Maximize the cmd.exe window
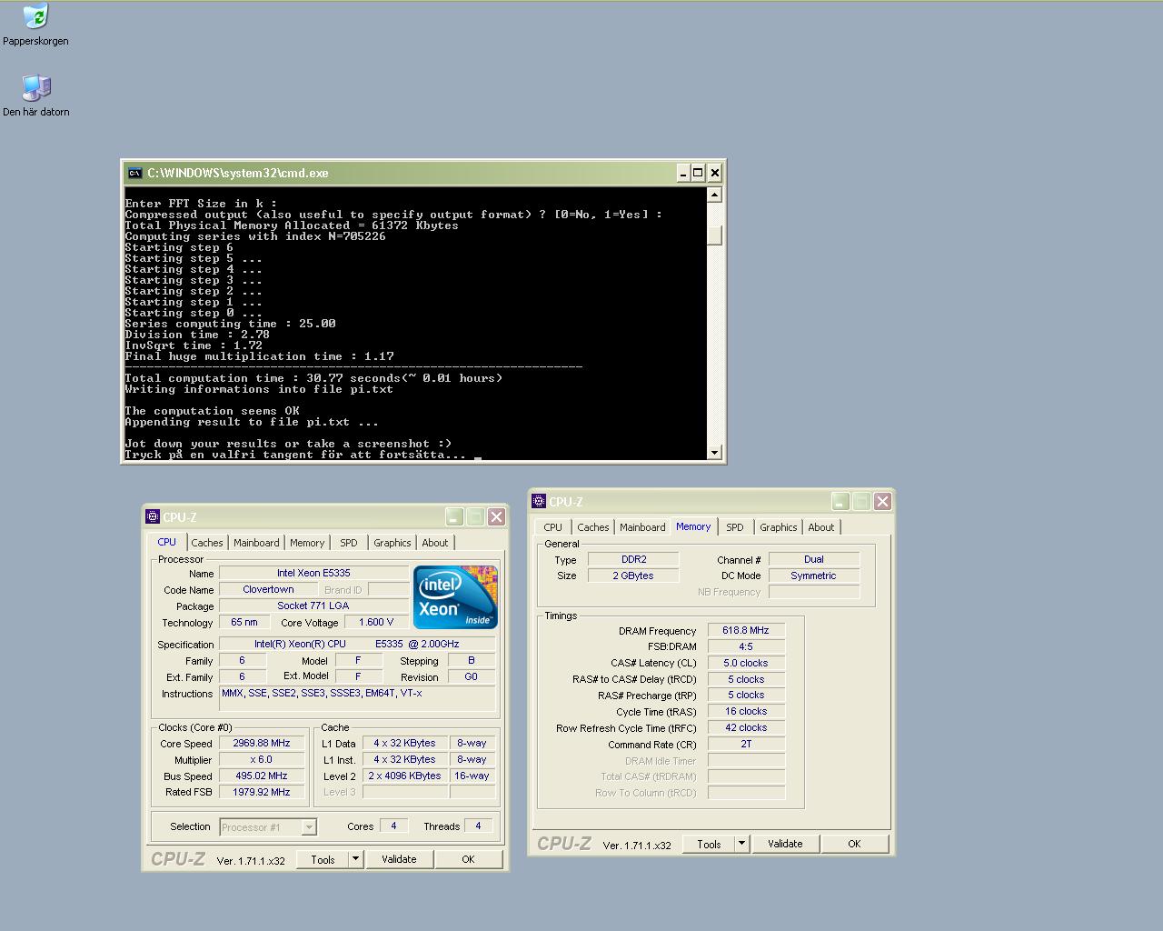 coord(698,173)
